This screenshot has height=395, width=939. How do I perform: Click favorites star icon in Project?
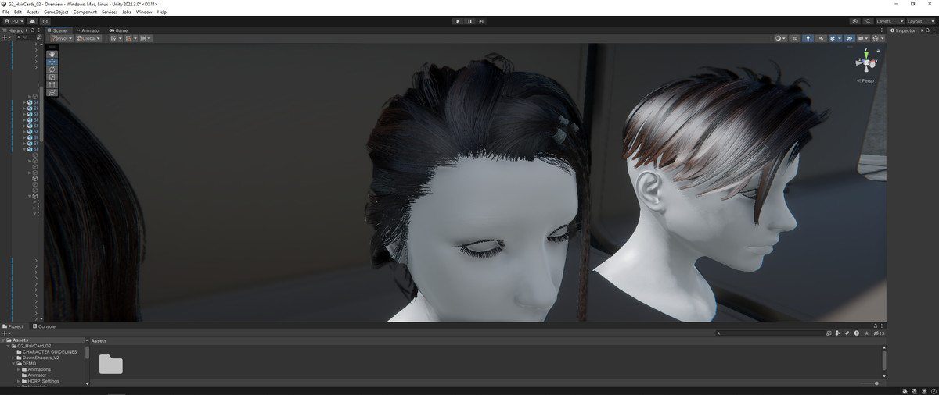tap(866, 333)
